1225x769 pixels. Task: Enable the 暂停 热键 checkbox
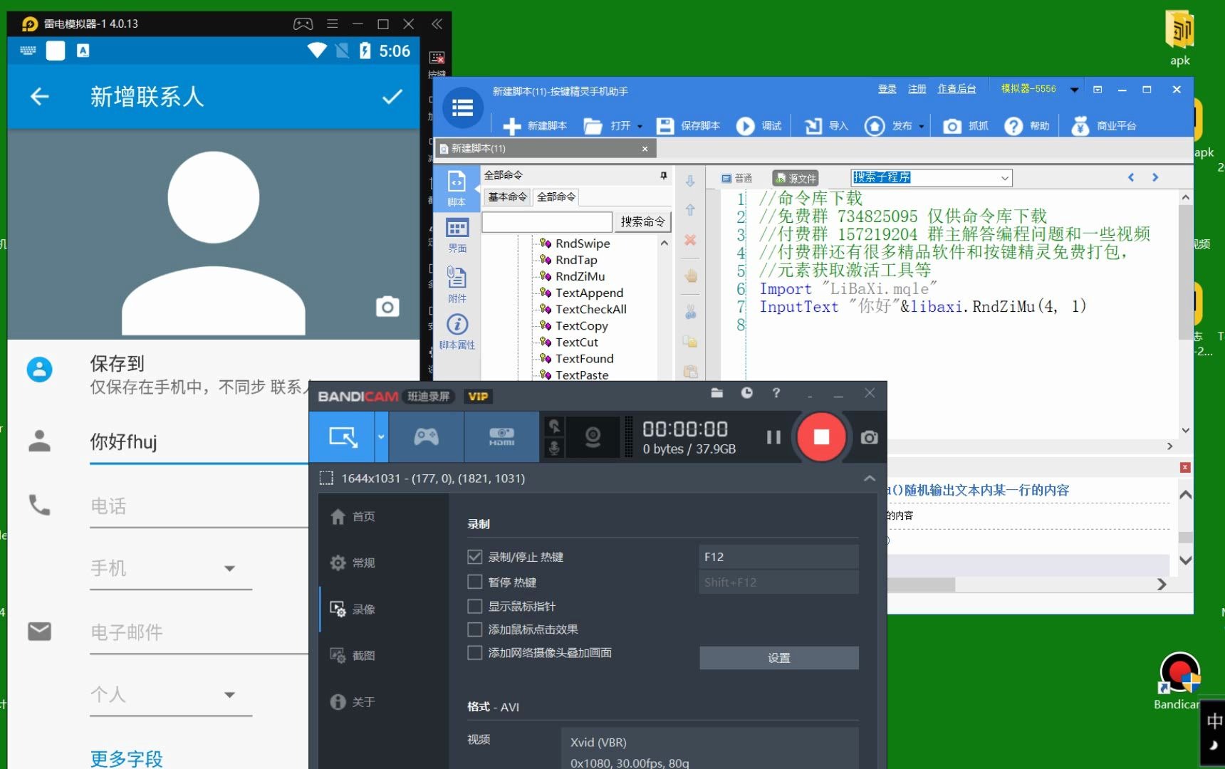tap(475, 582)
